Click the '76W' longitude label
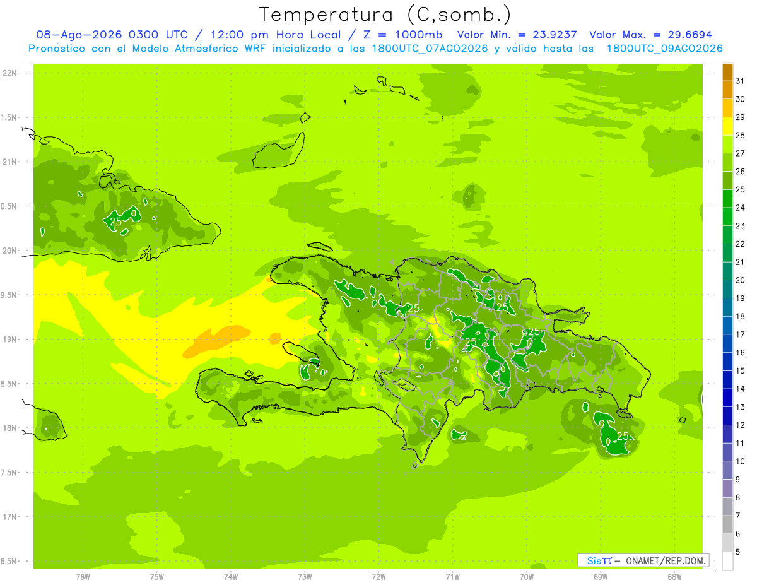The image size is (757, 585). coord(83,576)
